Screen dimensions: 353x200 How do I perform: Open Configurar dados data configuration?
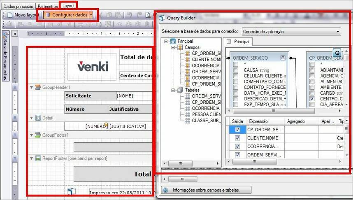tap(66, 15)
